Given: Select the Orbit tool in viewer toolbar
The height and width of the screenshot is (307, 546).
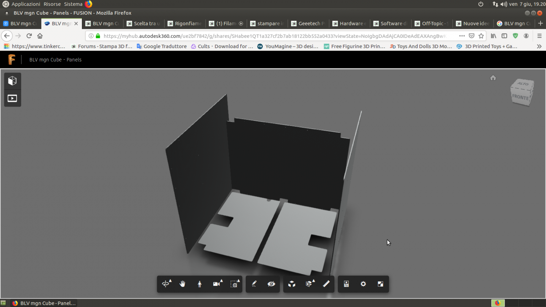Looking at the screenshot, I should point(166,284).
